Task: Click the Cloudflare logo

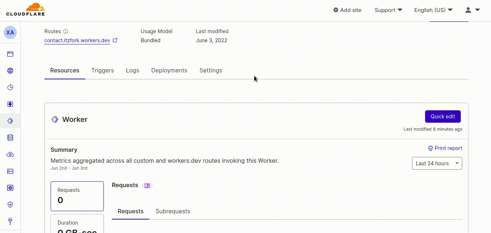Action: click(x=25, y=9)
